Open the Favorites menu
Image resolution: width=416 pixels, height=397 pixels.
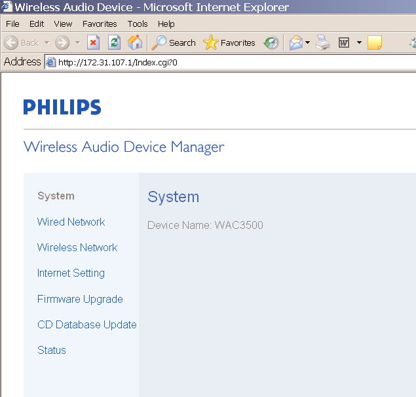click(x=100, y=24)
